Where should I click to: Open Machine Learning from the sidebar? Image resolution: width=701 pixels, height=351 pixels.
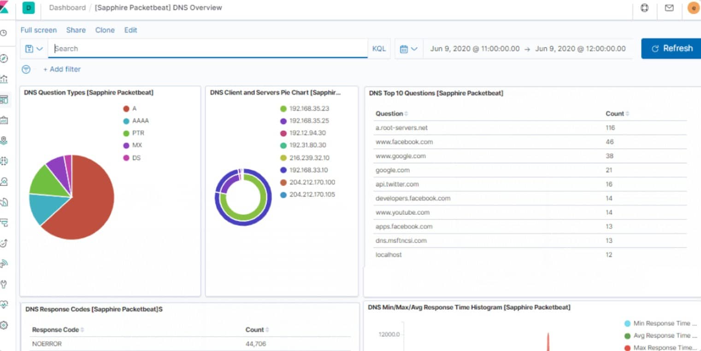pos(4,161)
